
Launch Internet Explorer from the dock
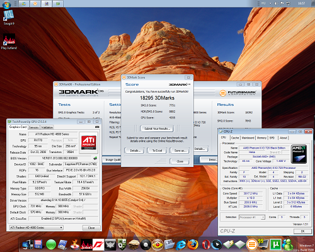pyautogui.click(x=181, y=244)
